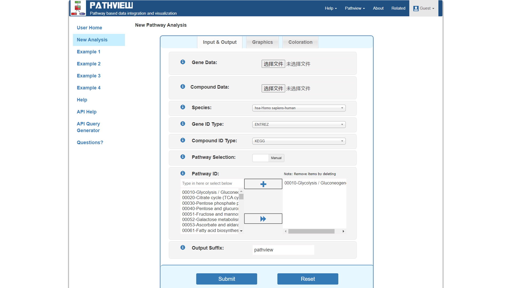Click the selected pathways horizontal scrollbar
The image size is (511, 288).
point(311,231)
